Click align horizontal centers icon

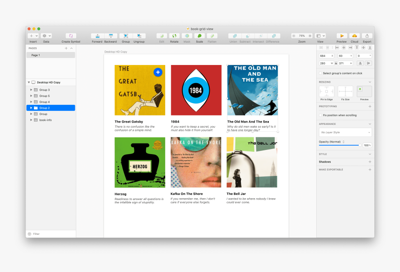(344, 47)
